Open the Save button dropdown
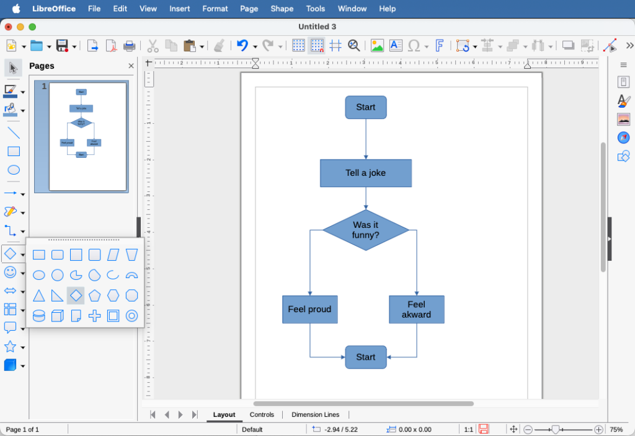This screenshot has width=635, height=436. pos(73,45)
